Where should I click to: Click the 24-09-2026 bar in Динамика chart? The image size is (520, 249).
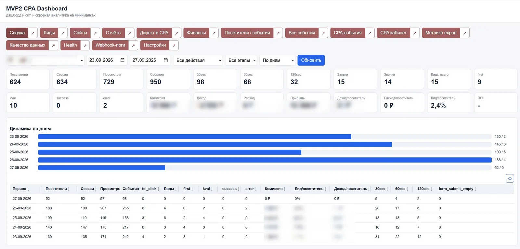[x=215, y=144]
